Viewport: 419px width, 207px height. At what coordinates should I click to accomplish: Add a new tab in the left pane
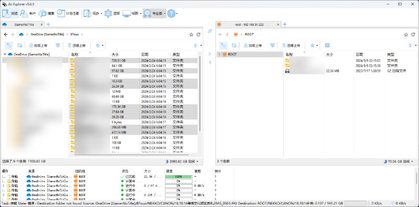point(48,24)
